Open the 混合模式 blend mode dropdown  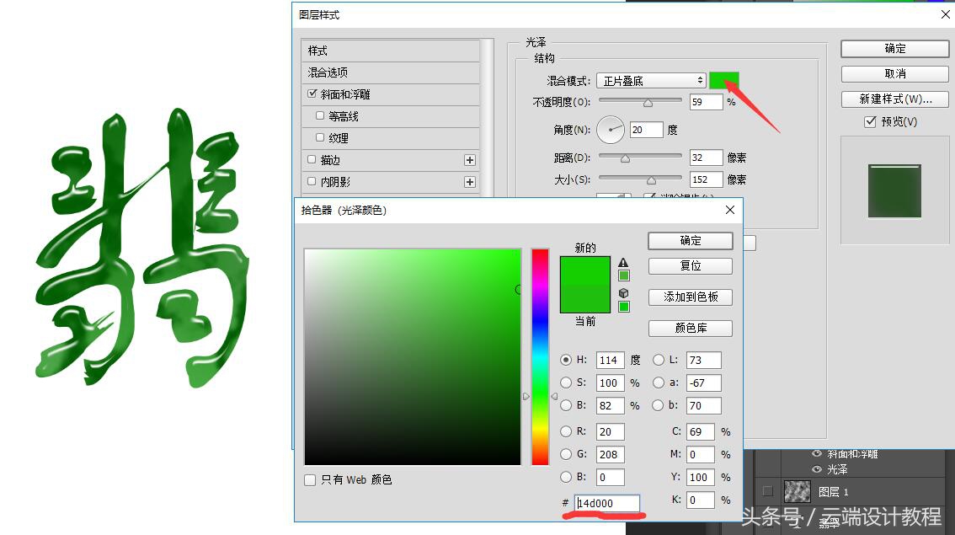[651, 80]
